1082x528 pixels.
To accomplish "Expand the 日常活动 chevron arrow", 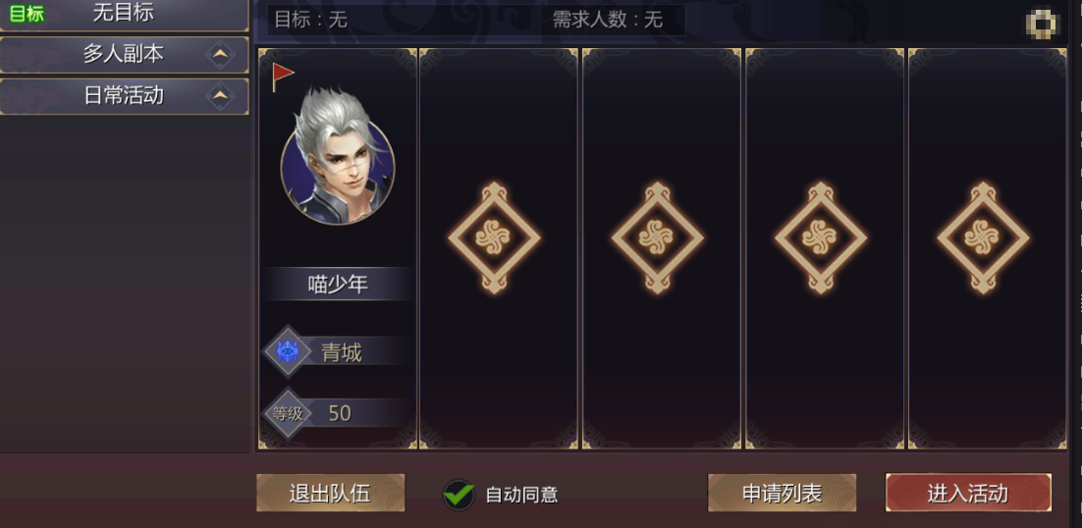I will [x=220, y=96].
